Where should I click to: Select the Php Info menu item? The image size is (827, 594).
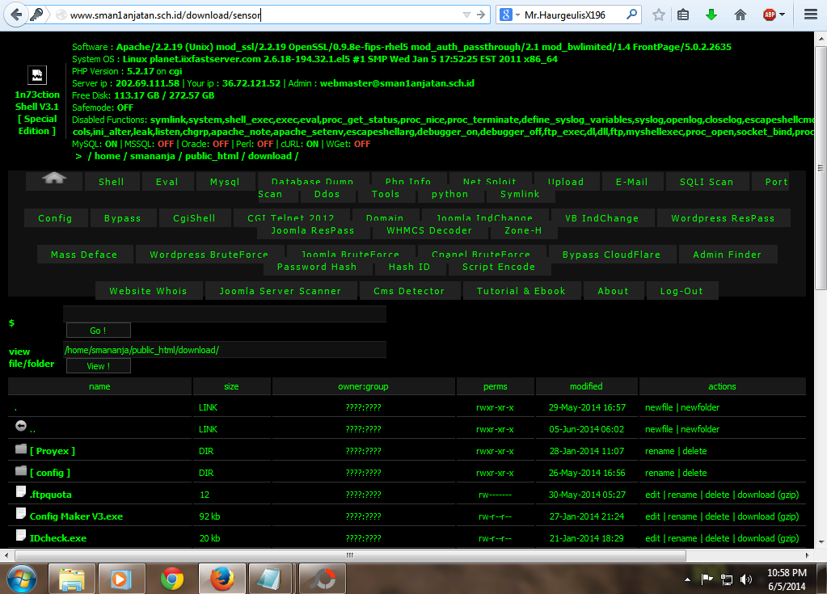tap(407, 181)
